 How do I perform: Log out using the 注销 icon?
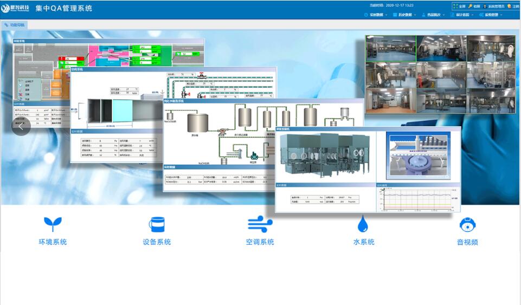509,6
